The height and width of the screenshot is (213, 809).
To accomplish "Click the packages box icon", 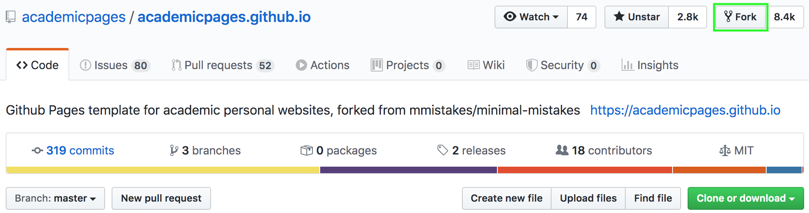I will click(306, 151).
